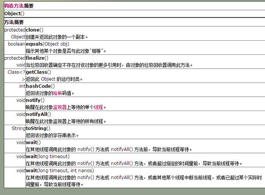This screenshot has width=265, height=195.
Task: Click notifyAll() link in wait(long timeout) description
Action: click(122, 163)
